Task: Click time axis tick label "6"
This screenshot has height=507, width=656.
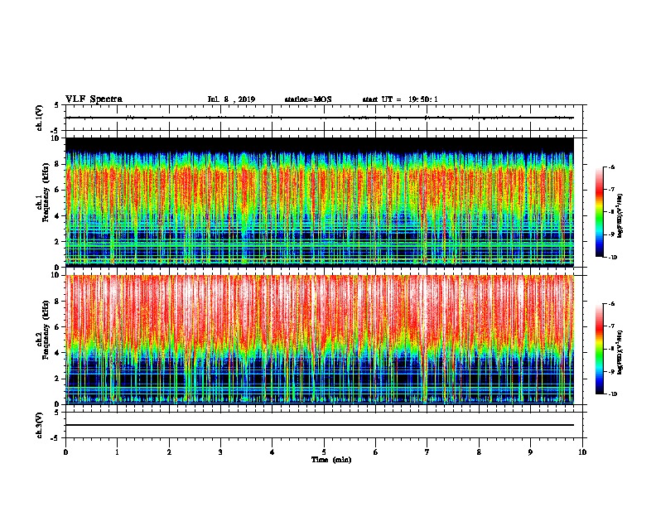Action: [x=376, y=452]
